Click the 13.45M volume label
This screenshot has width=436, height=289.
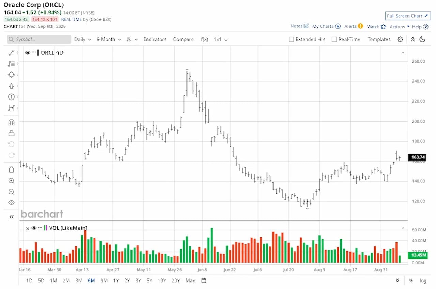(x=418, y=256)
